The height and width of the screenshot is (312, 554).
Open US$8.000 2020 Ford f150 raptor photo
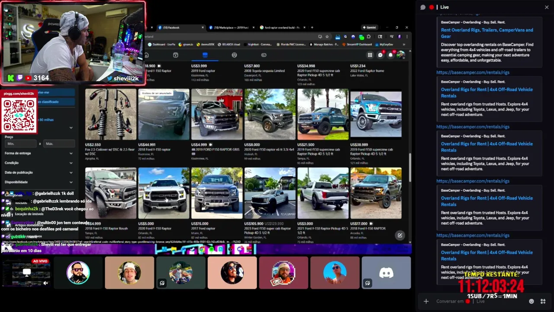(270, 114)
